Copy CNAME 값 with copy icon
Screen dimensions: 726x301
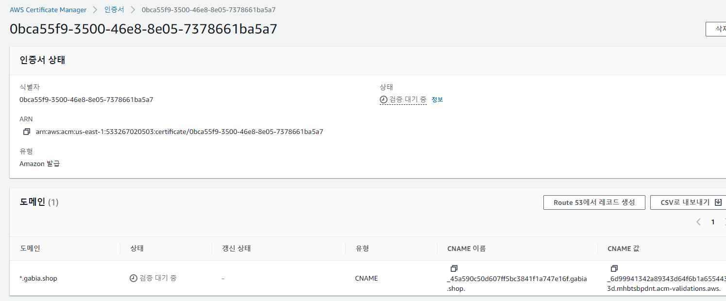[614, 268]
